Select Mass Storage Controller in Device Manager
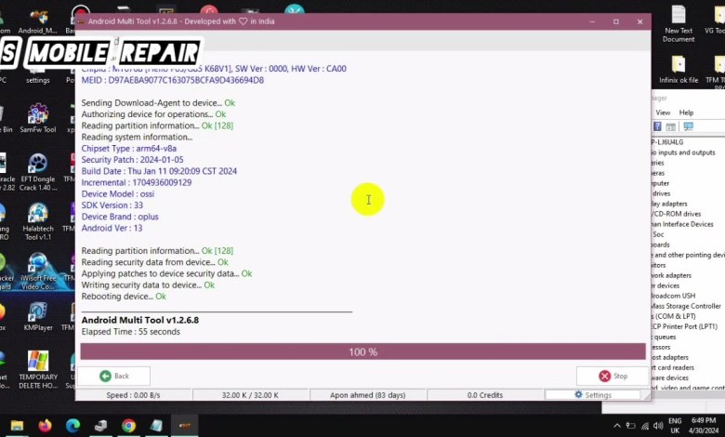Screen dimensions: 725x437 [x=686, y=306]
